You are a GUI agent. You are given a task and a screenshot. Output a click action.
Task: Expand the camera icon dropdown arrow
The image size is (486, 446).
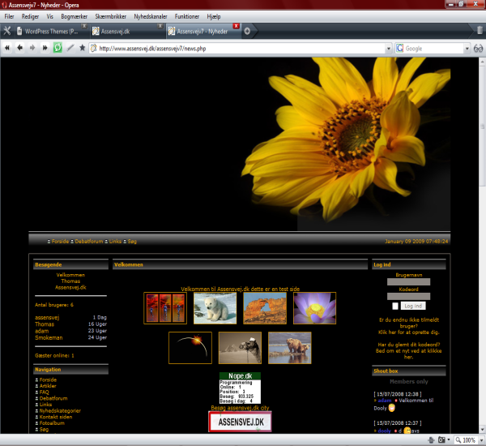click(449, 440)
